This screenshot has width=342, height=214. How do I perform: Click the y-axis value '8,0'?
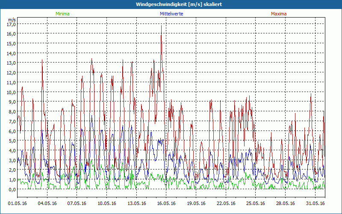13,112
